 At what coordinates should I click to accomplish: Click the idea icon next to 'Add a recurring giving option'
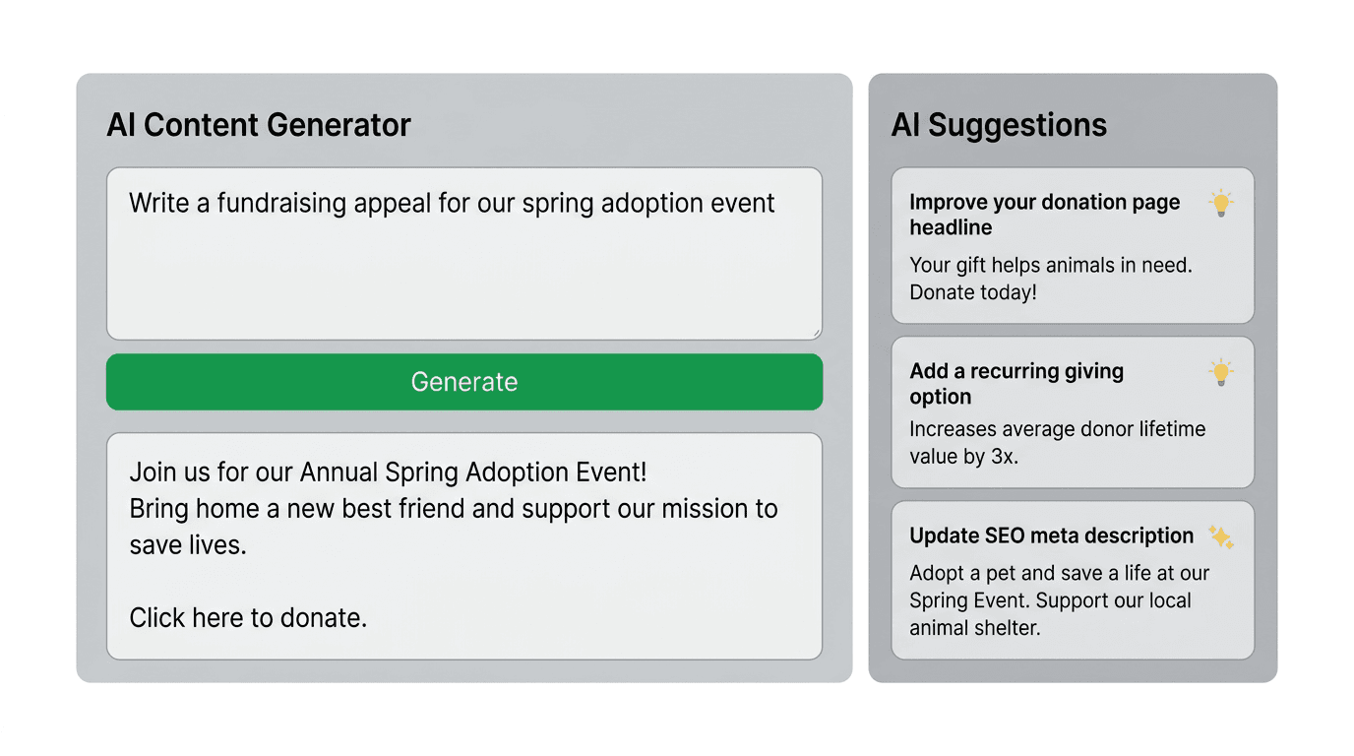point(1221,372)
